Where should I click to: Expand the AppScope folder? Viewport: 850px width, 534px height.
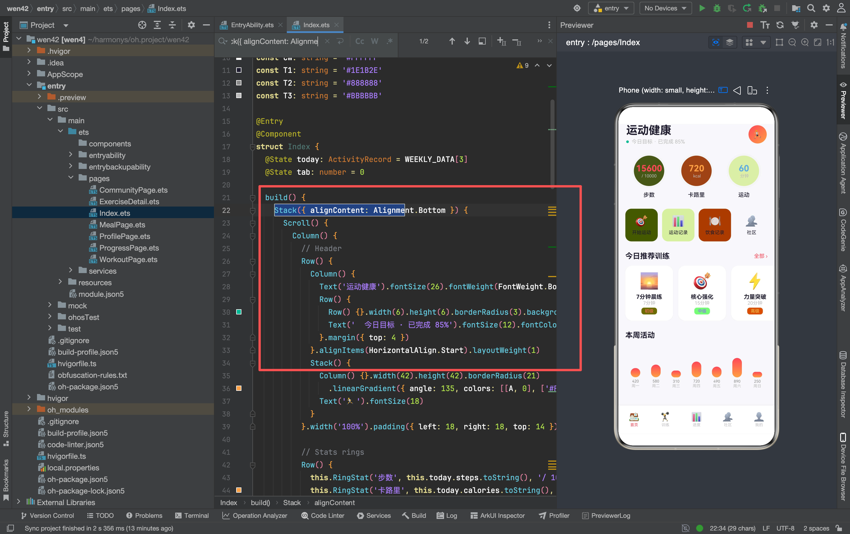(29, 74)
